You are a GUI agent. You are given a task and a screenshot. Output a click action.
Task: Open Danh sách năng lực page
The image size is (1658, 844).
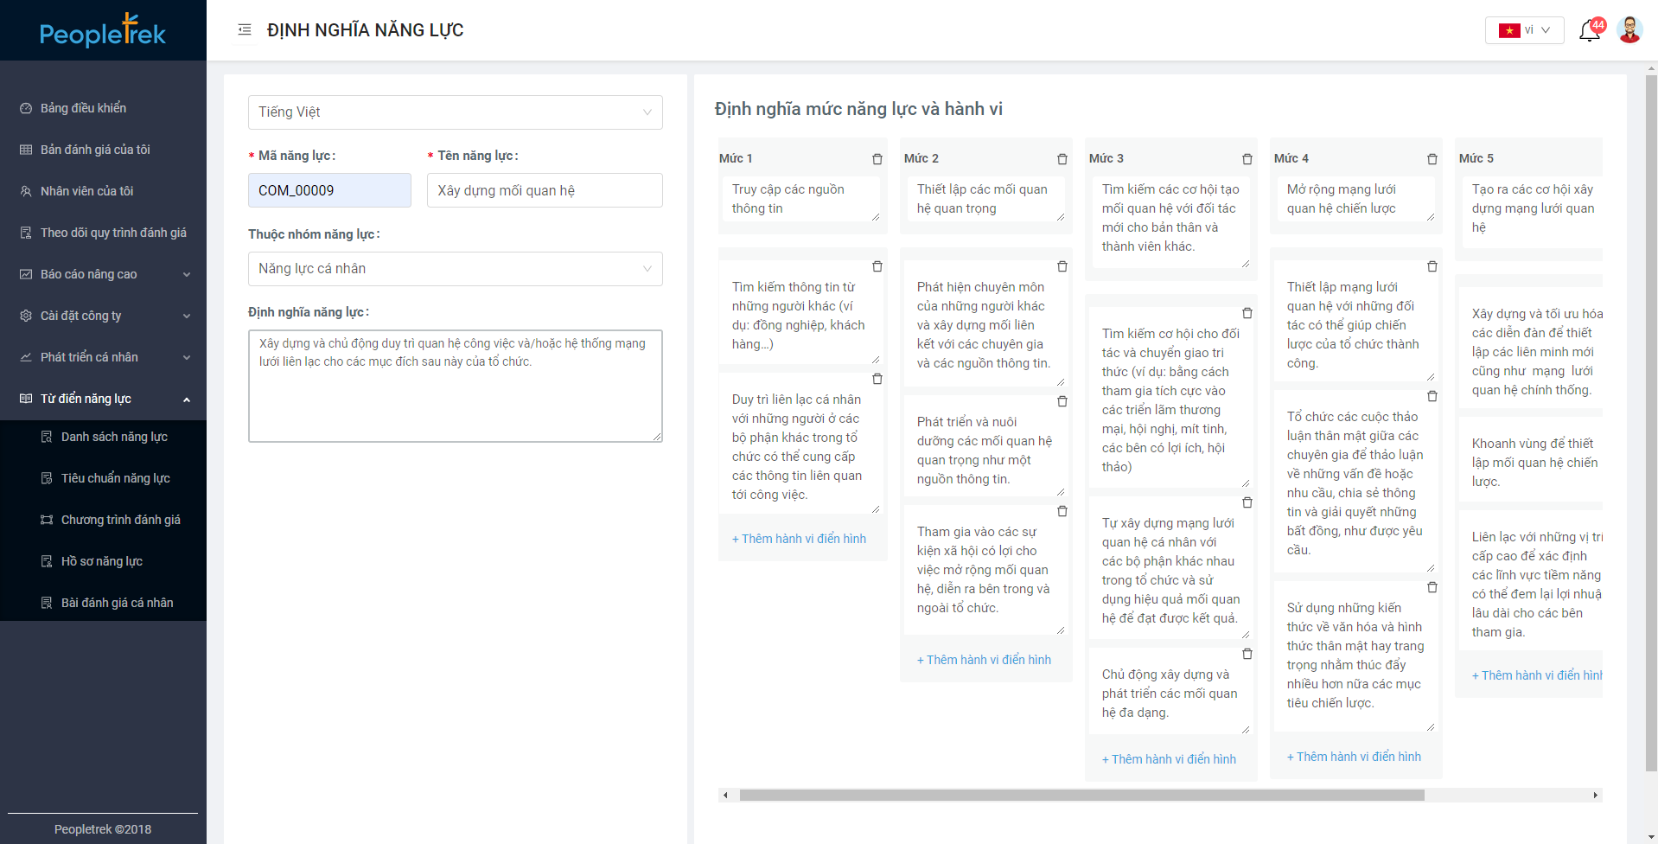pyautogui.click(x=114, y=437)
